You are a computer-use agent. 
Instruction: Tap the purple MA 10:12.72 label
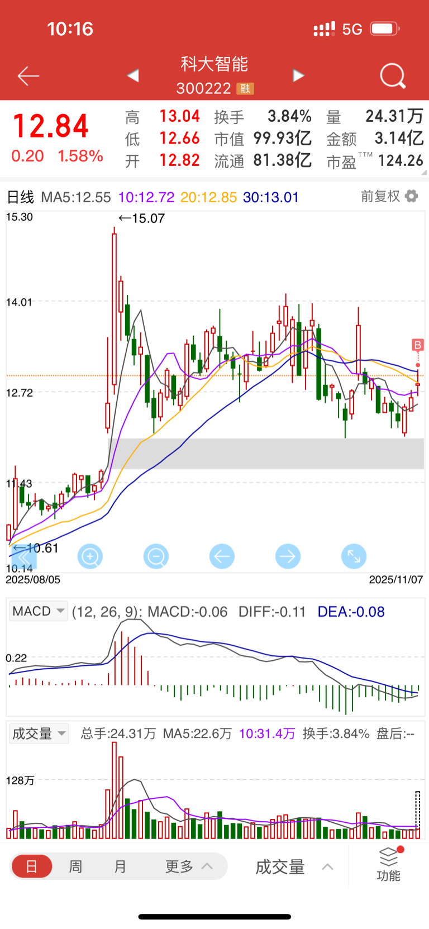pyautogui.click(x=146, y=197)
